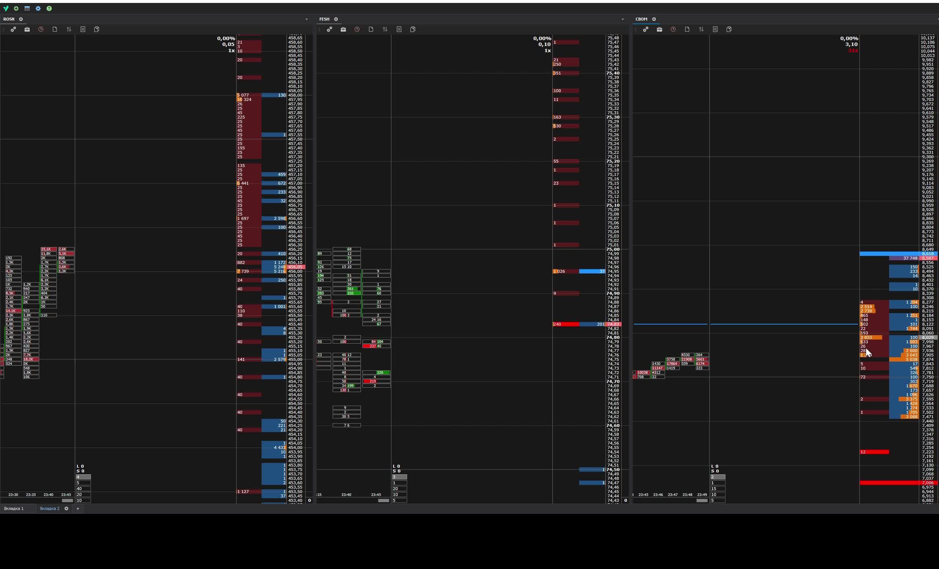
Task: Click the green plus add-instrument icon
Action: [x=16, y=8]
